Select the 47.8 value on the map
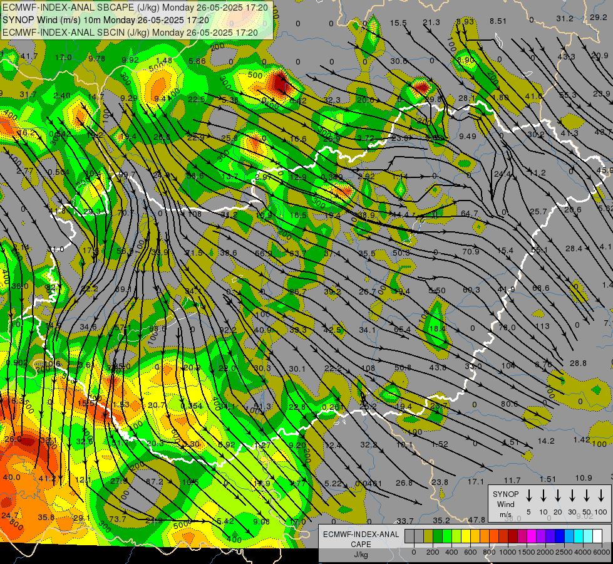Screen dimensions: 613x564 476,520
